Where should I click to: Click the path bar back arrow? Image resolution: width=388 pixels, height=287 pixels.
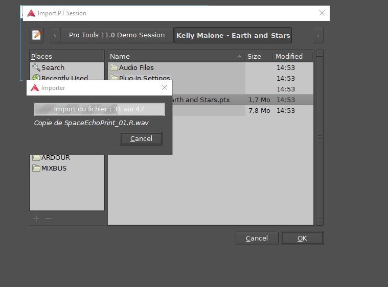[x=55, y=35]
